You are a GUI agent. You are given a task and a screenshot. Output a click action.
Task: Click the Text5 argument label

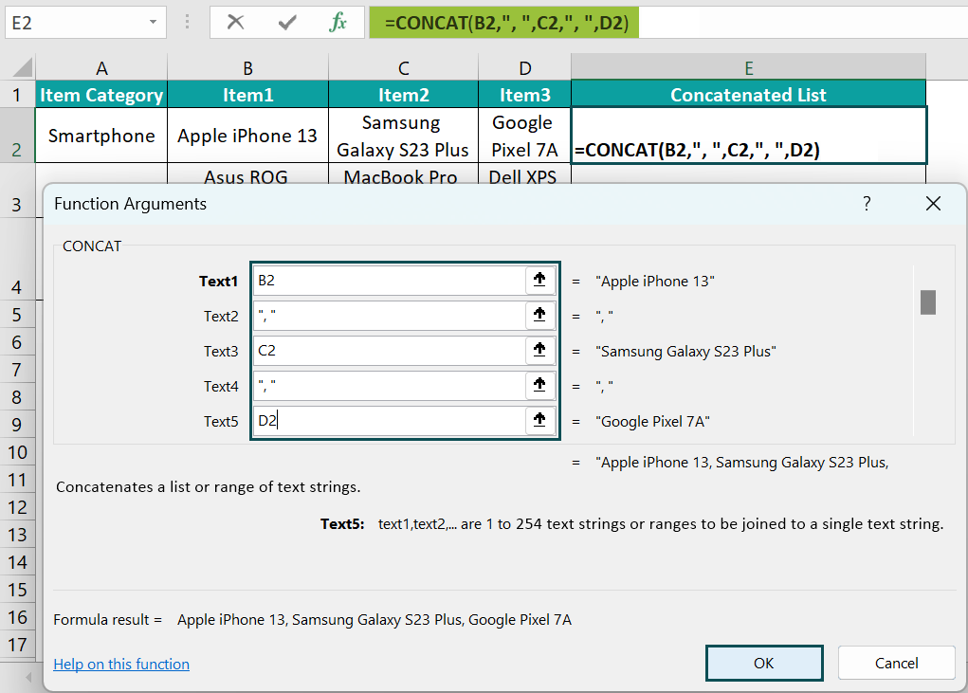(x=220, y=421)
